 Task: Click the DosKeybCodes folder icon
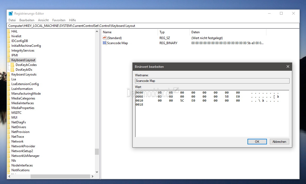tap(12, 65)
